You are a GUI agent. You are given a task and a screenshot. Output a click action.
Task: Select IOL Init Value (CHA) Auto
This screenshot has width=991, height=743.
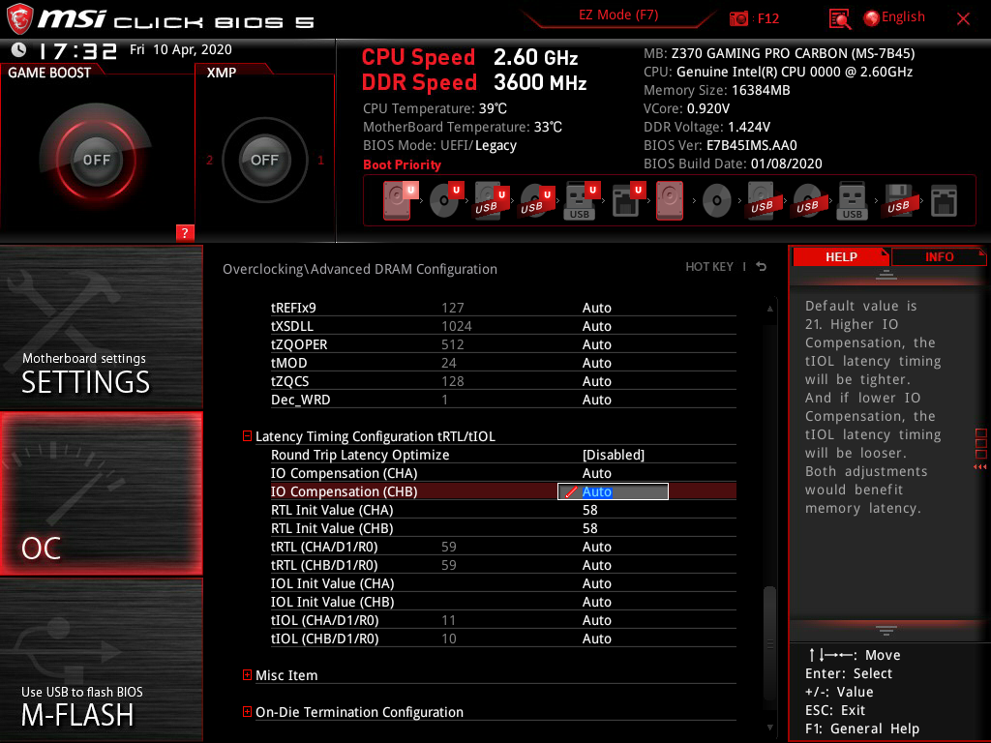point(596,583)
